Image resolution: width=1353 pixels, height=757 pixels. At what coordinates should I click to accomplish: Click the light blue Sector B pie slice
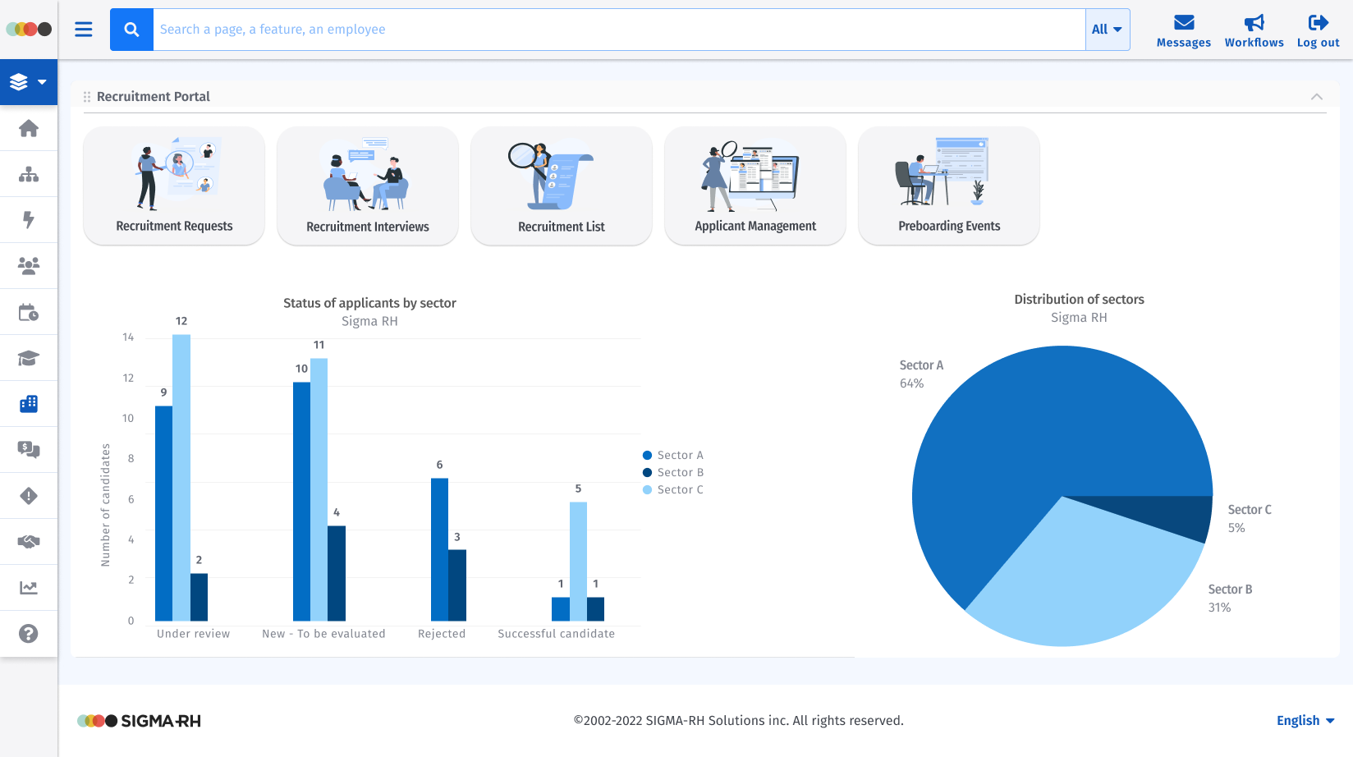point(1084,575)
